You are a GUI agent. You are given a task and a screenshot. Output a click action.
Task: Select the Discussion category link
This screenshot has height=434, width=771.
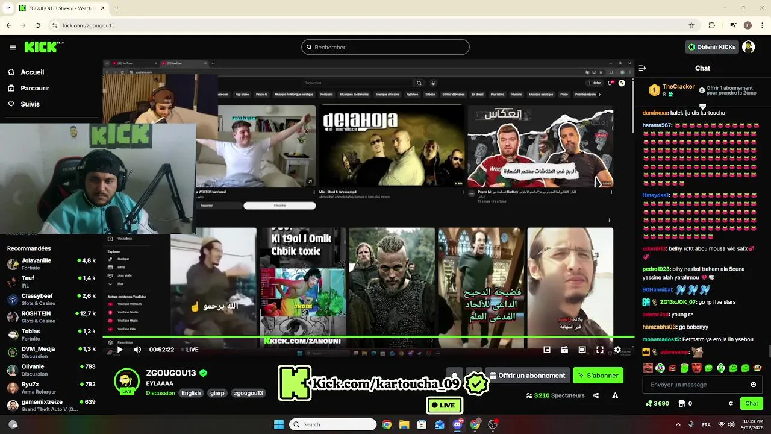pos(160,393)
